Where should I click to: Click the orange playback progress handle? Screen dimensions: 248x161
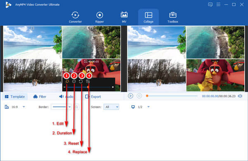tap(147, 96)
